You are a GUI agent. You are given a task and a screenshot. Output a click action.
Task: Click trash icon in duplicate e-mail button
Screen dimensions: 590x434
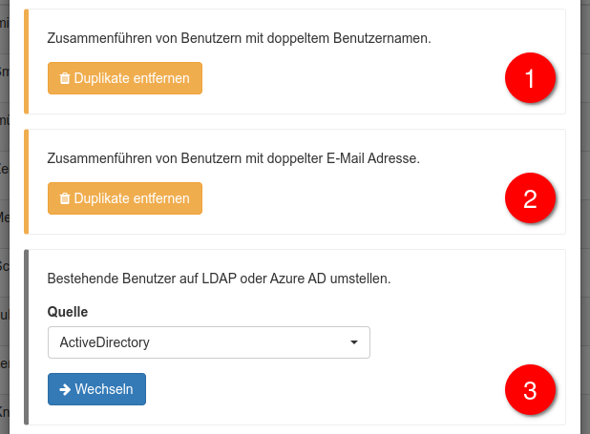65,198
